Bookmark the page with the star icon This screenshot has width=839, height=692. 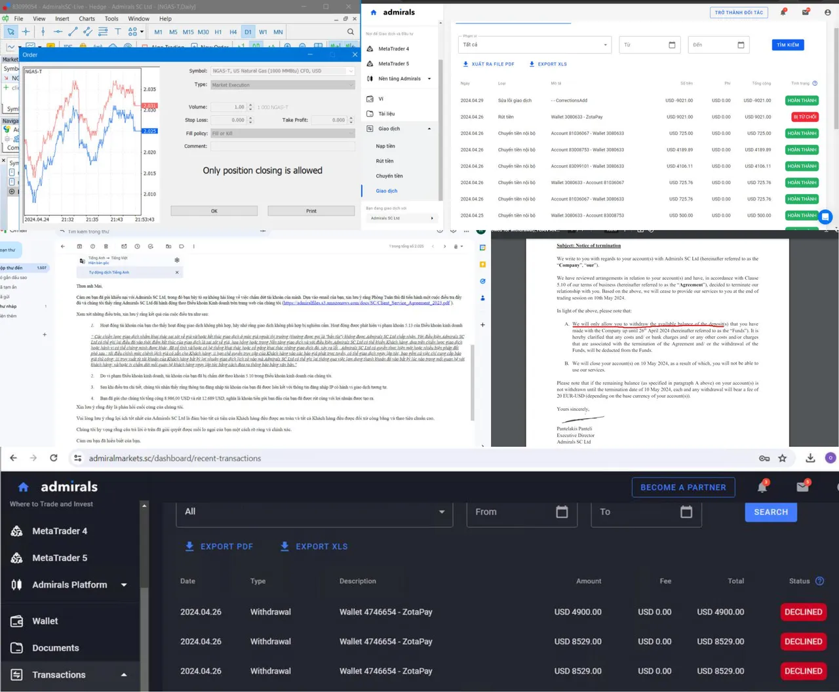(782, 458)
